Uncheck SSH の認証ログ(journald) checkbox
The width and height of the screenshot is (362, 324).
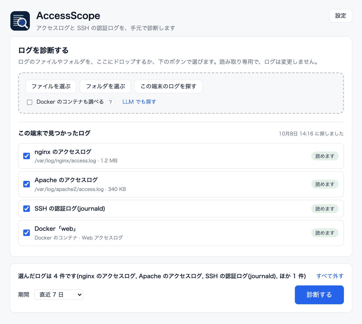tap(27, 209)
